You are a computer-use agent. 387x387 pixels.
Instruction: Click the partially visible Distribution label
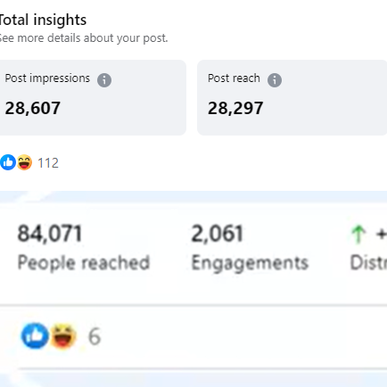pos(368,263)
